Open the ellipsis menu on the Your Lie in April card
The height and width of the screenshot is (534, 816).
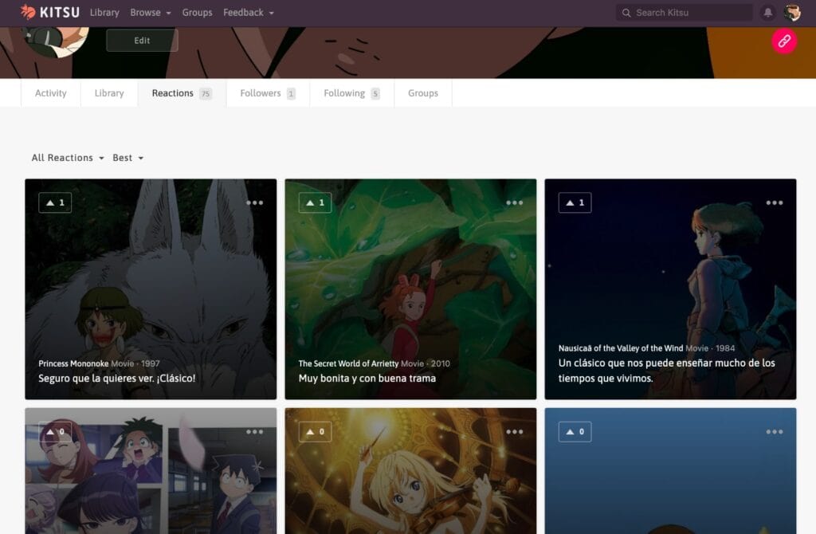514,430
